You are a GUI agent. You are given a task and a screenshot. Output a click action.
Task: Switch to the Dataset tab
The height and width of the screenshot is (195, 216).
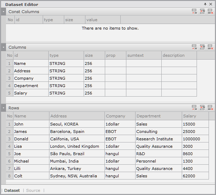[x=12, y=190]
